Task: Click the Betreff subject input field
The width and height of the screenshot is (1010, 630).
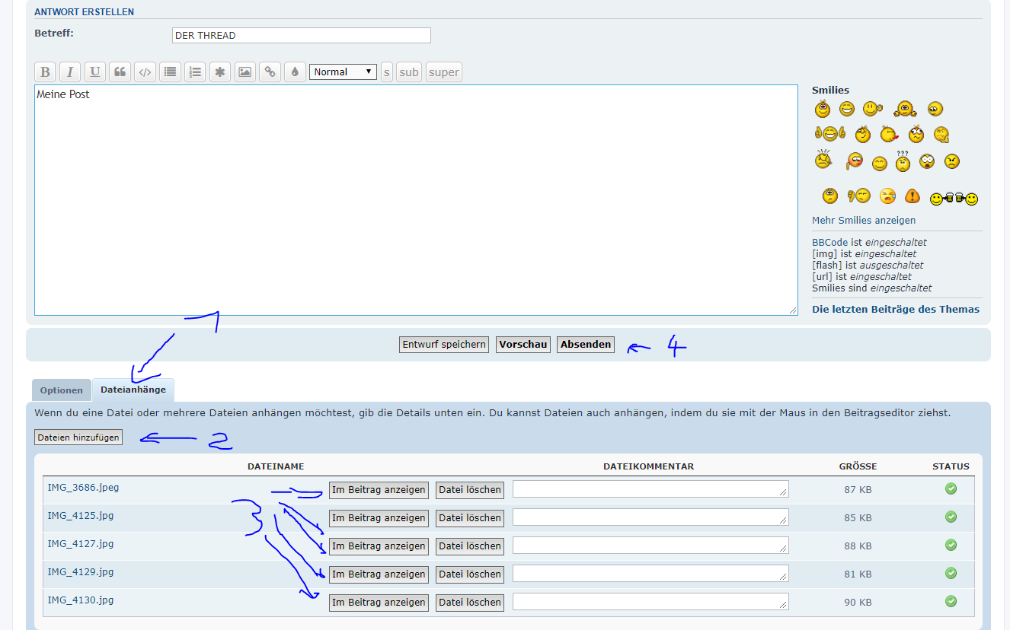Action: point(301,36)
